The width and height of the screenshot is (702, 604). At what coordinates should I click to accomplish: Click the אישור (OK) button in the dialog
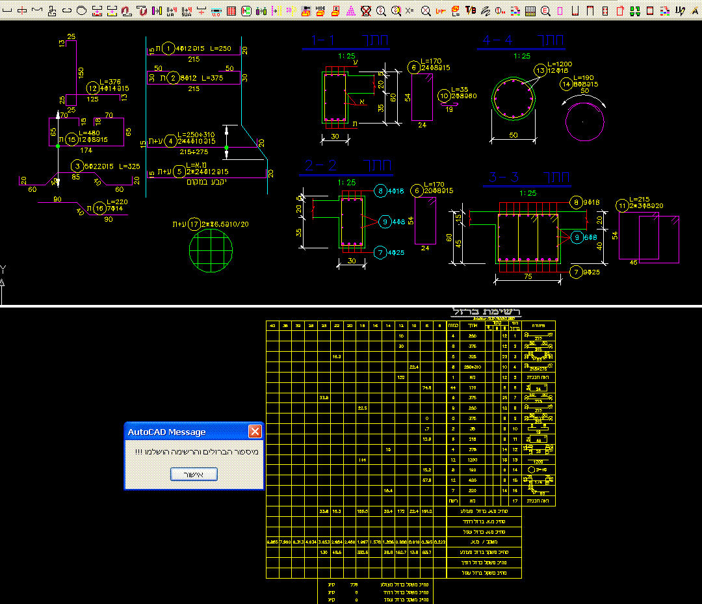tap(194, 475)
